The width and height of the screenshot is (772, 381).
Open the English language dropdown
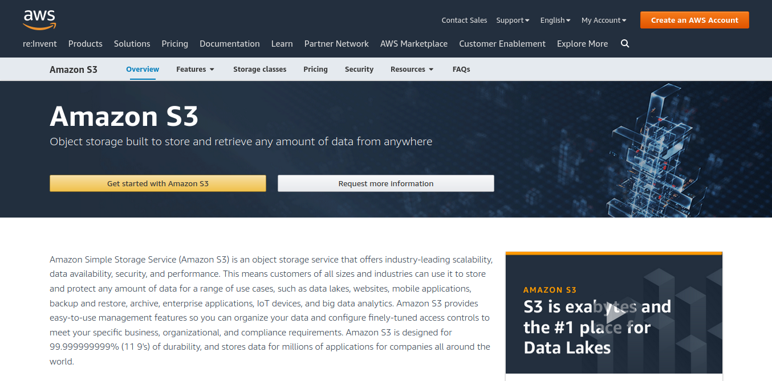pyautogui.click(x=555, y=20)
